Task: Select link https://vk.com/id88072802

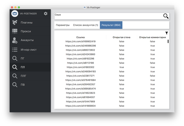Action: pos(80,50)
